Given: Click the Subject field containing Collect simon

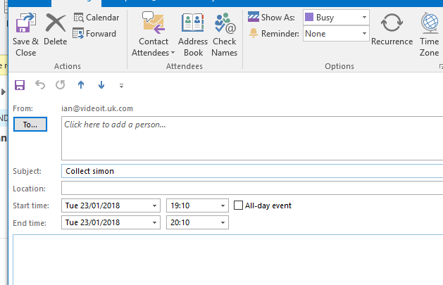Looking at the screenshot, I should click(251, 171).
